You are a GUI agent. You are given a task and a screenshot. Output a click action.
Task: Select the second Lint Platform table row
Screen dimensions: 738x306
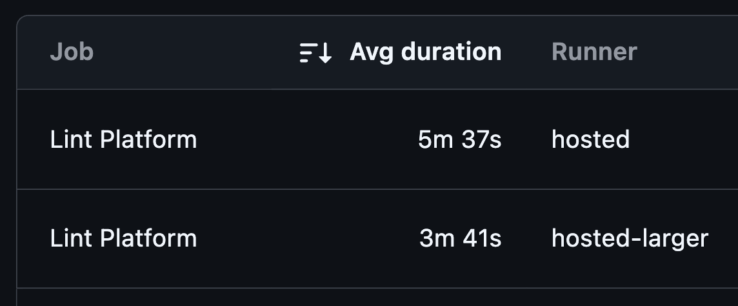point(377,239)
